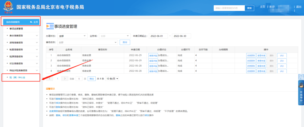Screen dimensions: 304x127
Task: Open the 办理状态 dropdown
Action: pyautogui.click(x=72, y=36)
